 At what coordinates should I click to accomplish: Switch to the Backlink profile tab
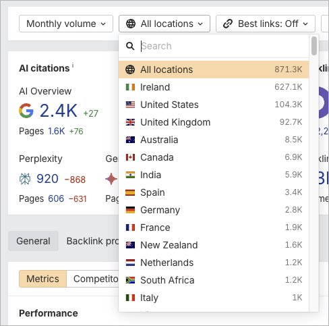tap(92, 241)
